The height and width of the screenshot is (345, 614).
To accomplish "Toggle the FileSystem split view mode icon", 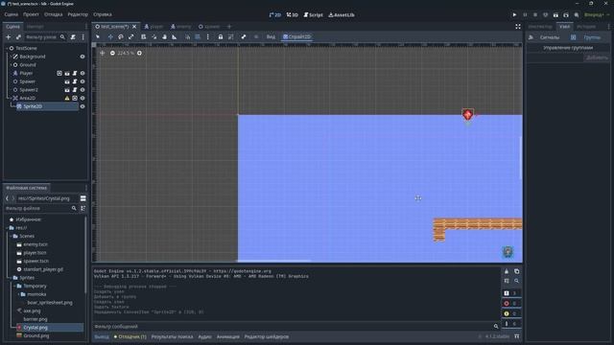I will pyautogui.click(x=83, y=198).
